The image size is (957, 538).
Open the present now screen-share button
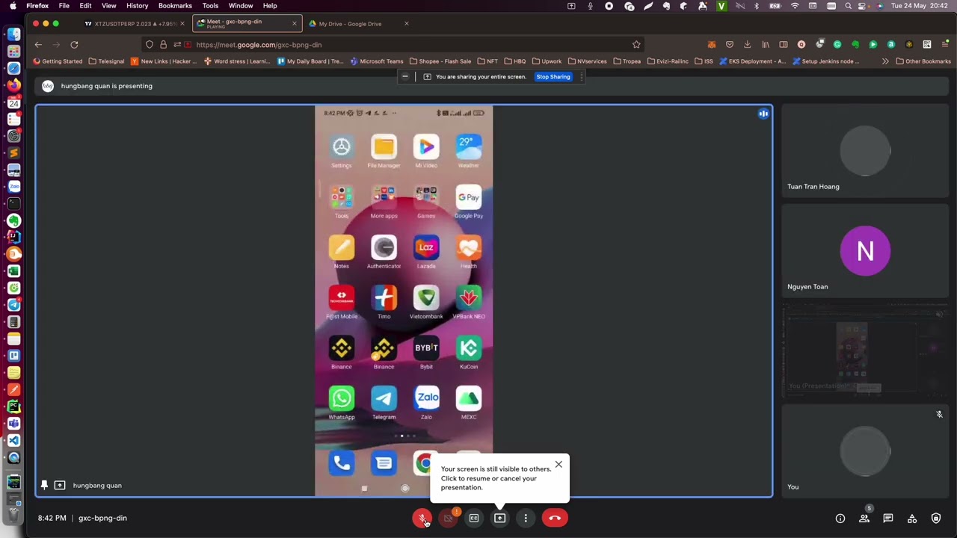[499, 518]
